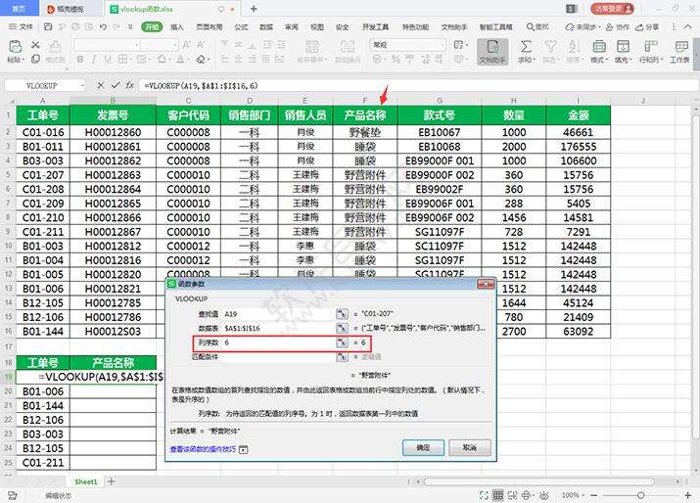Click the confirm checkmark in formula bar
This screenshot has height=503, width=700.
[116, 85]
